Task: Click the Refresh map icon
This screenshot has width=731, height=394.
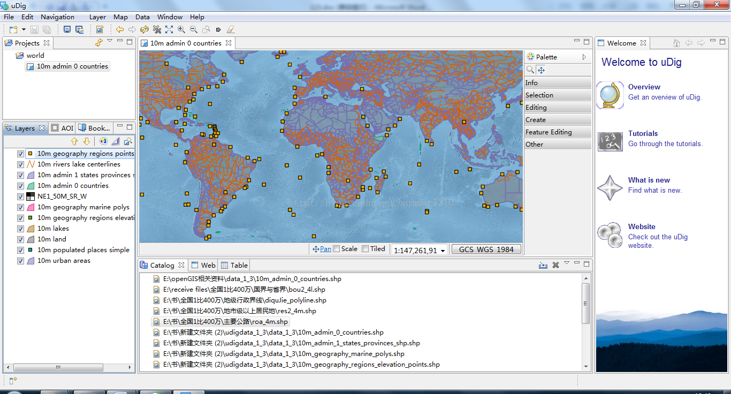Action: tap(144, 29)
